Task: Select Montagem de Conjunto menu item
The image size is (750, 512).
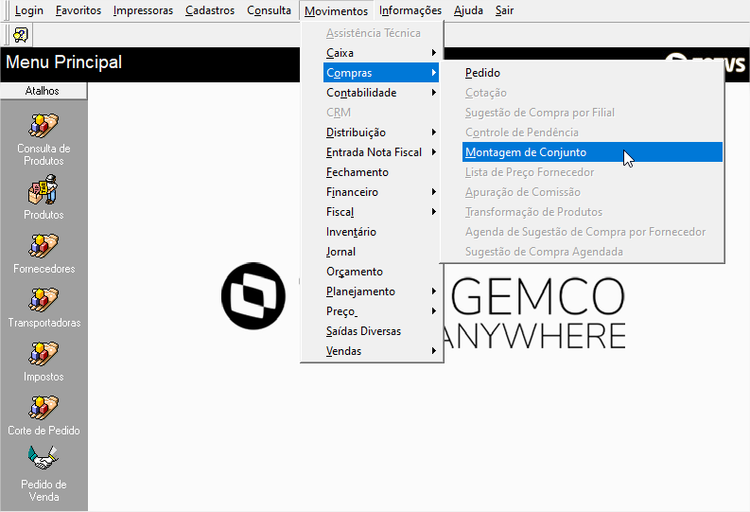Action: pyautogui.click(x=592, y=152)
